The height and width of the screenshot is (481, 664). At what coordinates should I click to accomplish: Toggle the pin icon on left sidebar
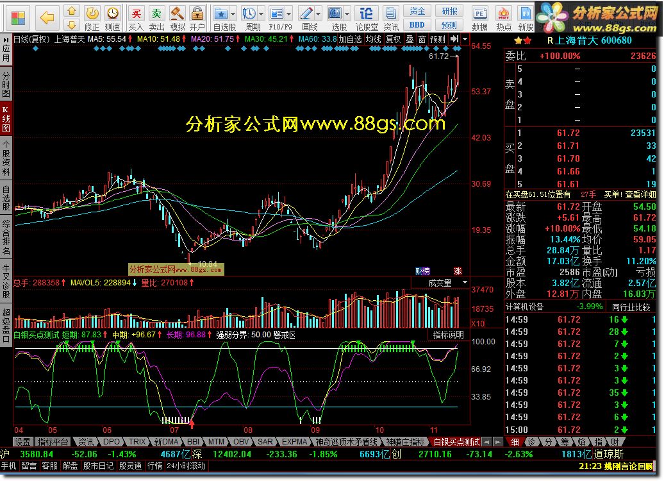click(x=6, y=40)
